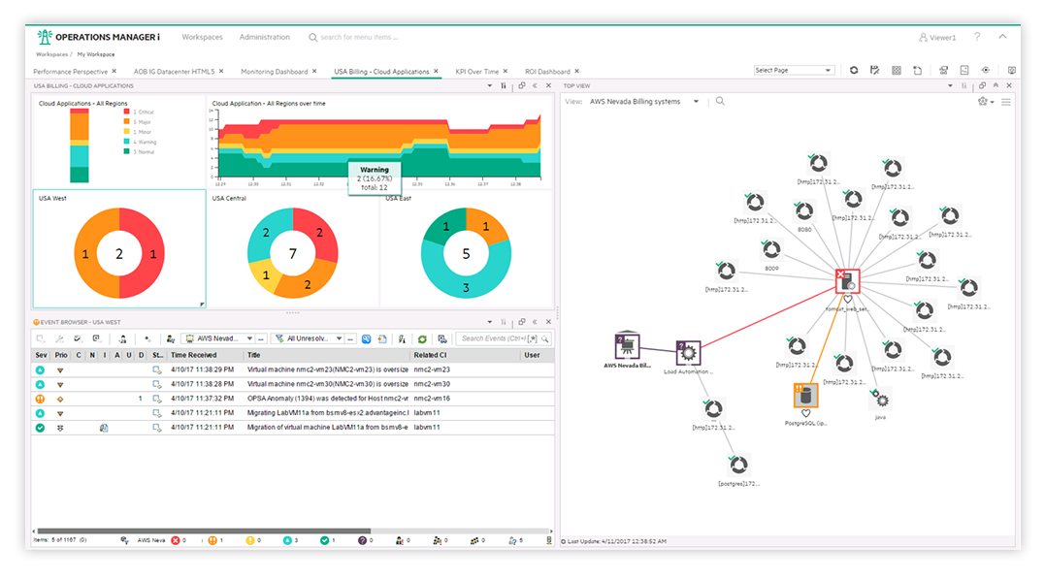Expand the USA Billing panel menu arrow
The height and width of the screenshot is (578, 1045).
pos(490,85)
